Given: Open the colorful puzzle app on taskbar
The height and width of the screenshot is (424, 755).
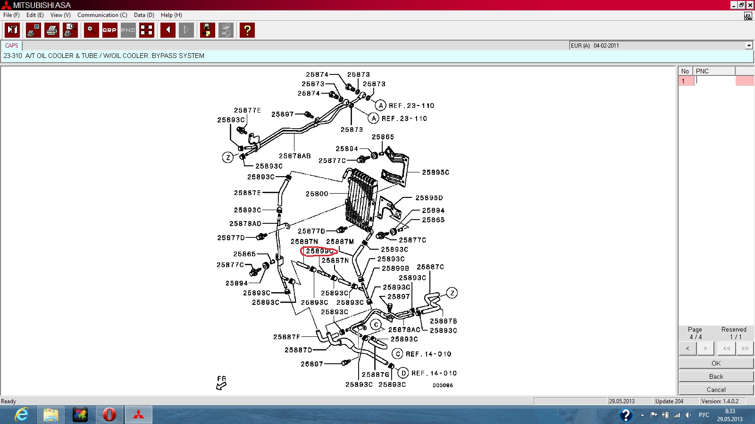Looking at the screenshot, I should pyautogui.click(x=80, y=415).
